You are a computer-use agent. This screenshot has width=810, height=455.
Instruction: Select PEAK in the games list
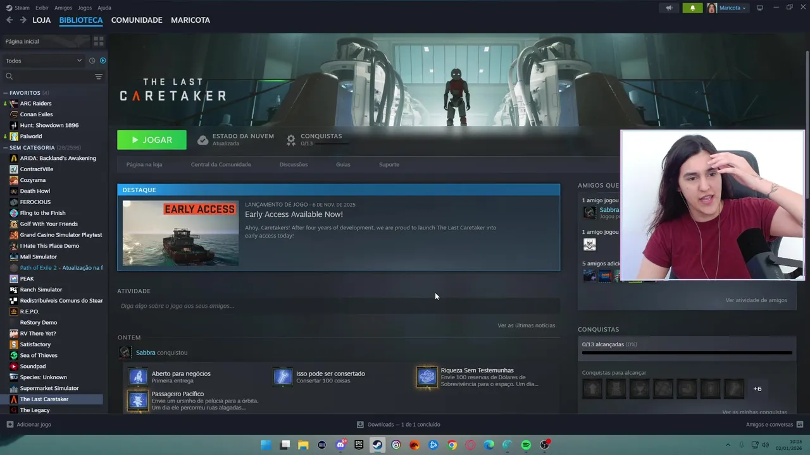(27, 279)
